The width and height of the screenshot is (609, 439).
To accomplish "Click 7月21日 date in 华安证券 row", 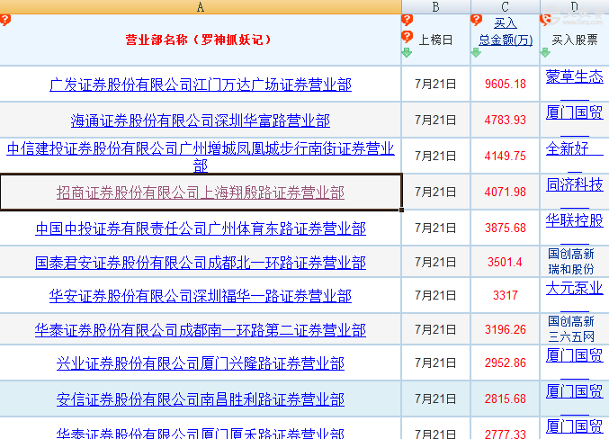I will point(435,295).
